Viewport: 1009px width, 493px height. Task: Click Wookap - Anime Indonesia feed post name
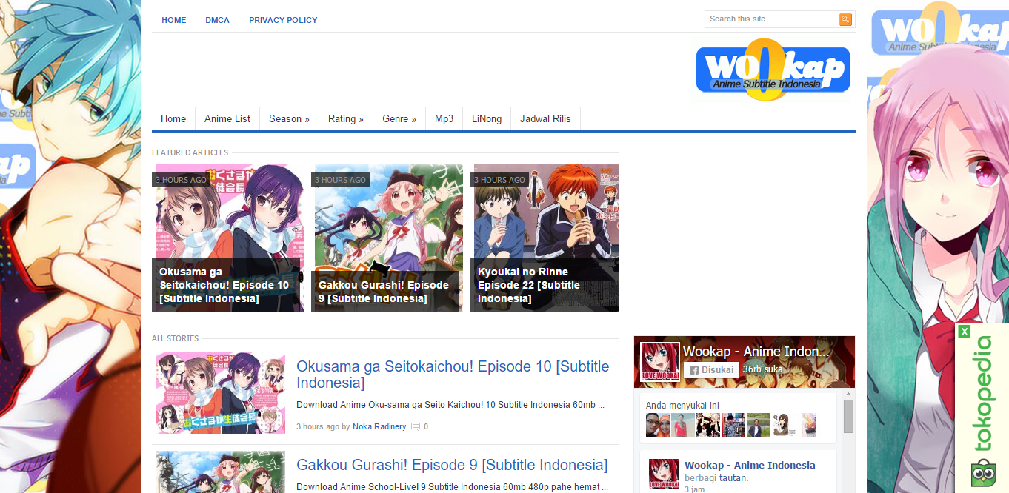pyautogui.click(x=750, y=466)
